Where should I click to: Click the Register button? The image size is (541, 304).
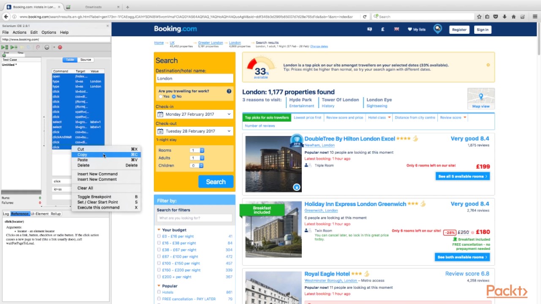click(459, 30)
